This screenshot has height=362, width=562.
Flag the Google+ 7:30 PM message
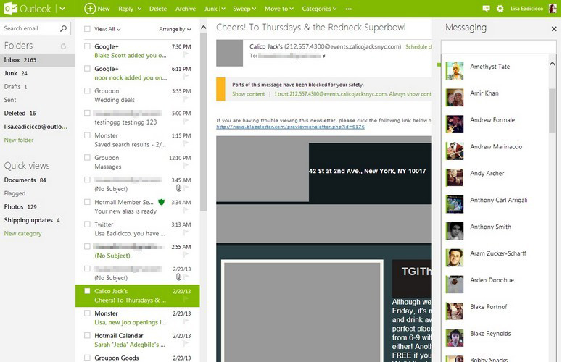point(186,55)
